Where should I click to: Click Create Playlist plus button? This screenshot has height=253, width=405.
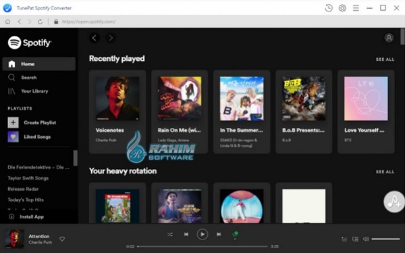point(13,122)
